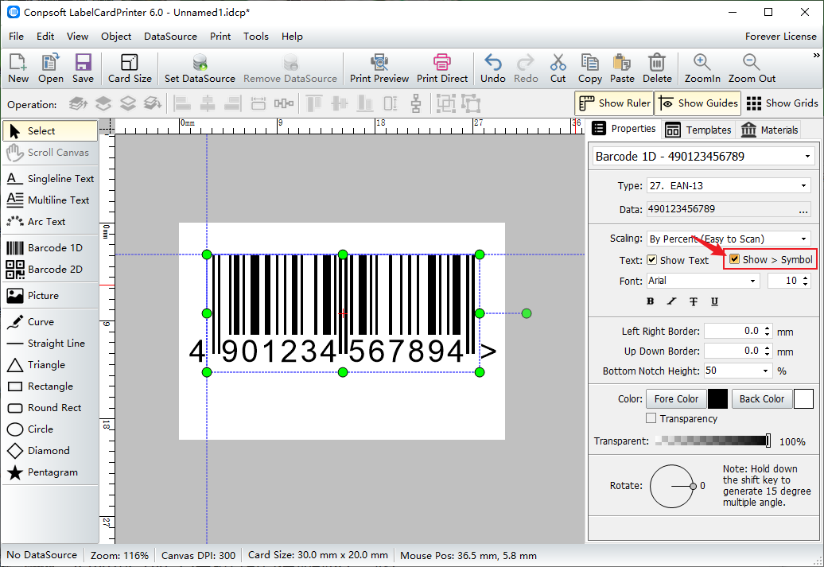Toggle Show Guides button
This screenshot has height=567, width=824.
(x=698, y=103)
